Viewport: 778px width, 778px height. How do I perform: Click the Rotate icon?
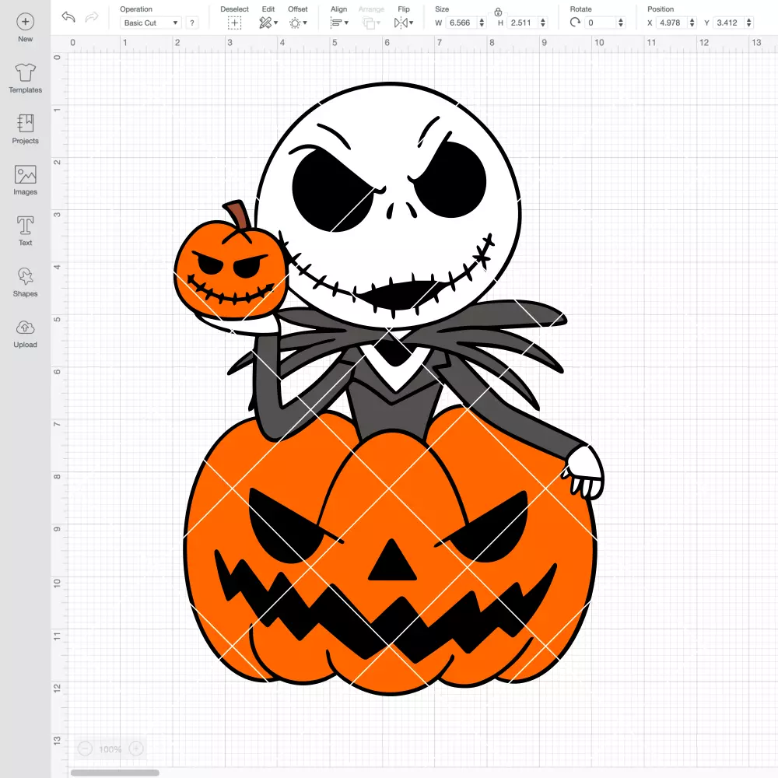[x=575, y=23]
